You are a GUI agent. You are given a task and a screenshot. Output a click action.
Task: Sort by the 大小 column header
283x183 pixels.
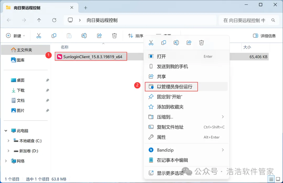247,47
